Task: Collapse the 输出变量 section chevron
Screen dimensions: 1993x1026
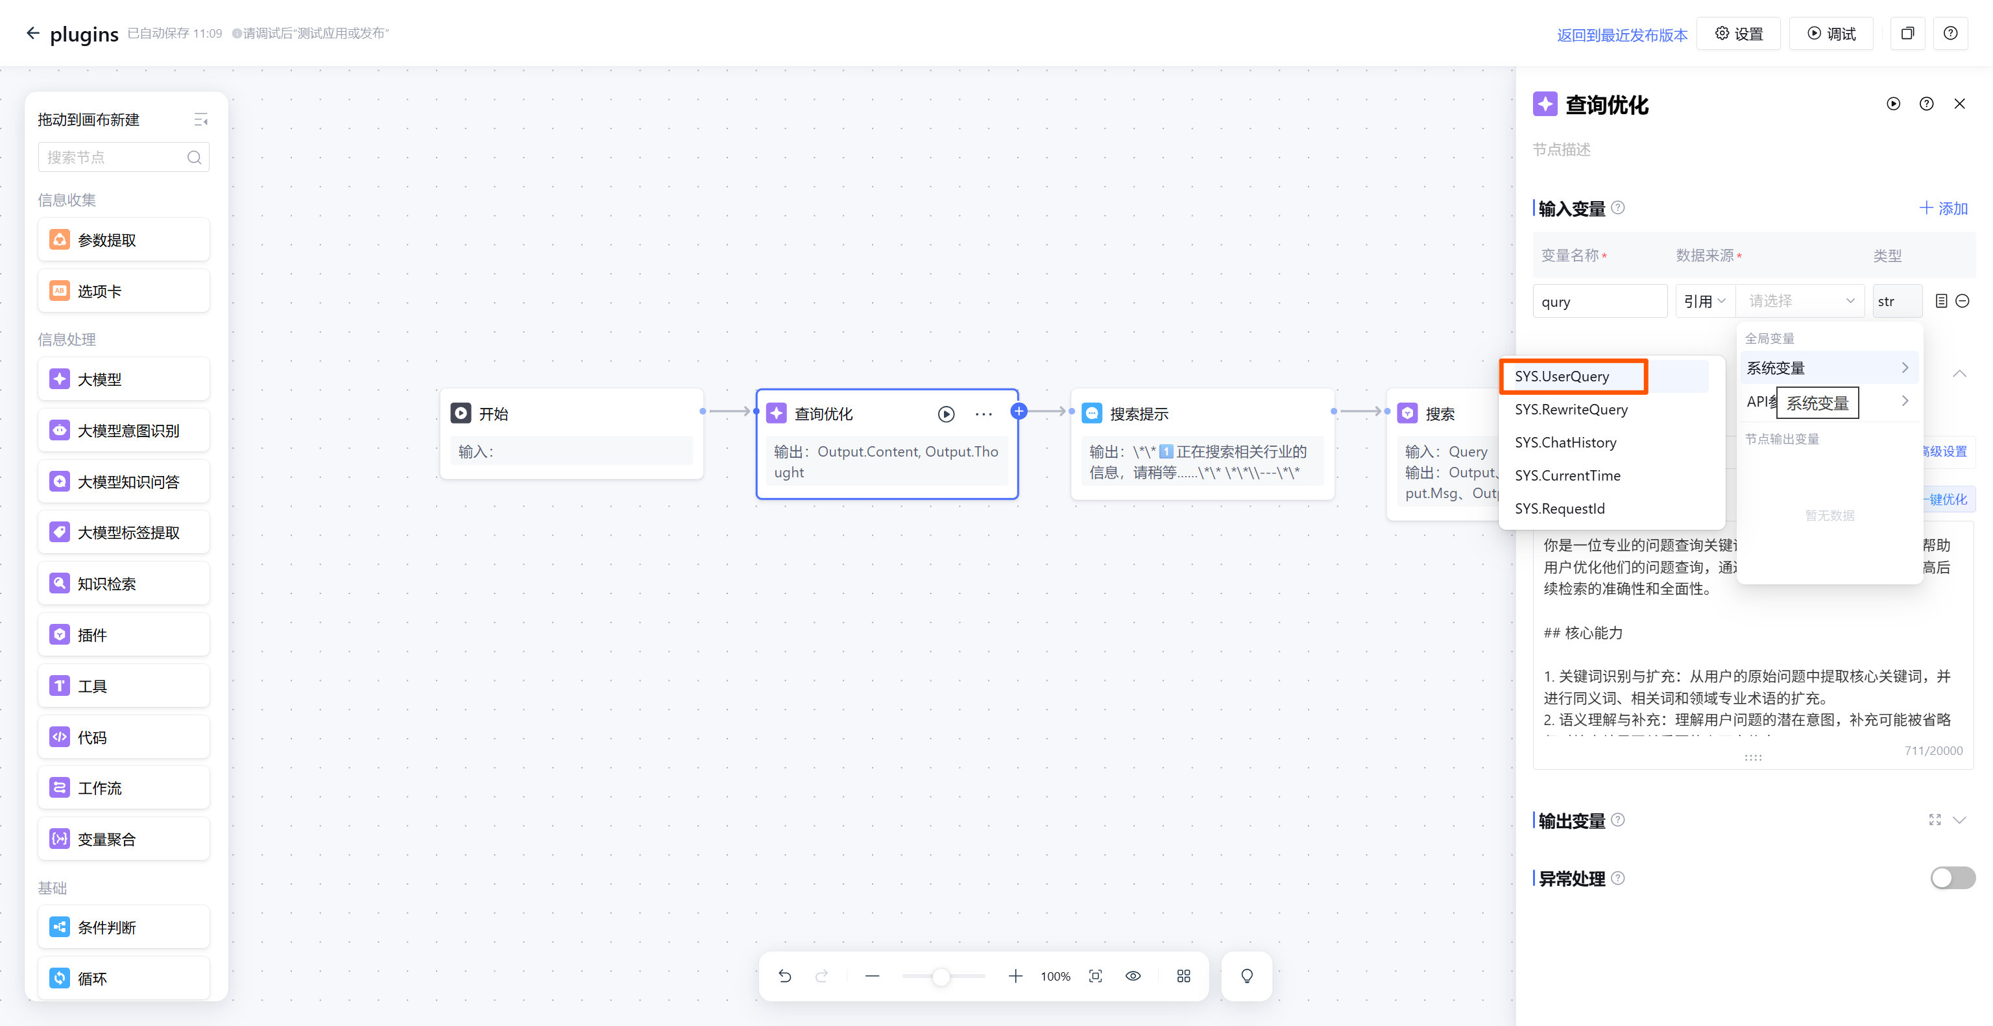Action: (1959, 820)
